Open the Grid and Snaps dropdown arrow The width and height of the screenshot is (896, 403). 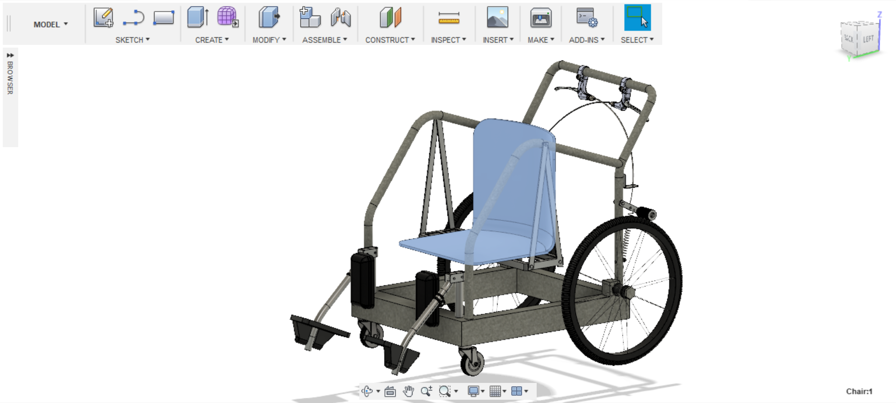504,391
